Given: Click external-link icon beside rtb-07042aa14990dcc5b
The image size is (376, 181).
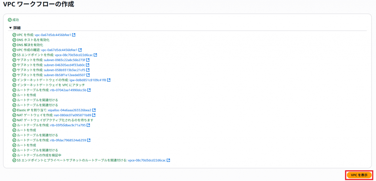Looking at the screenshot, I should click(89, 90).
